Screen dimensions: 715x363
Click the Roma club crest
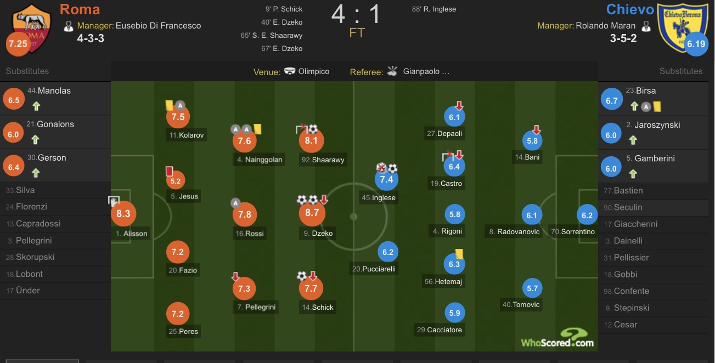pyautogui.click(x=32, y=27)
